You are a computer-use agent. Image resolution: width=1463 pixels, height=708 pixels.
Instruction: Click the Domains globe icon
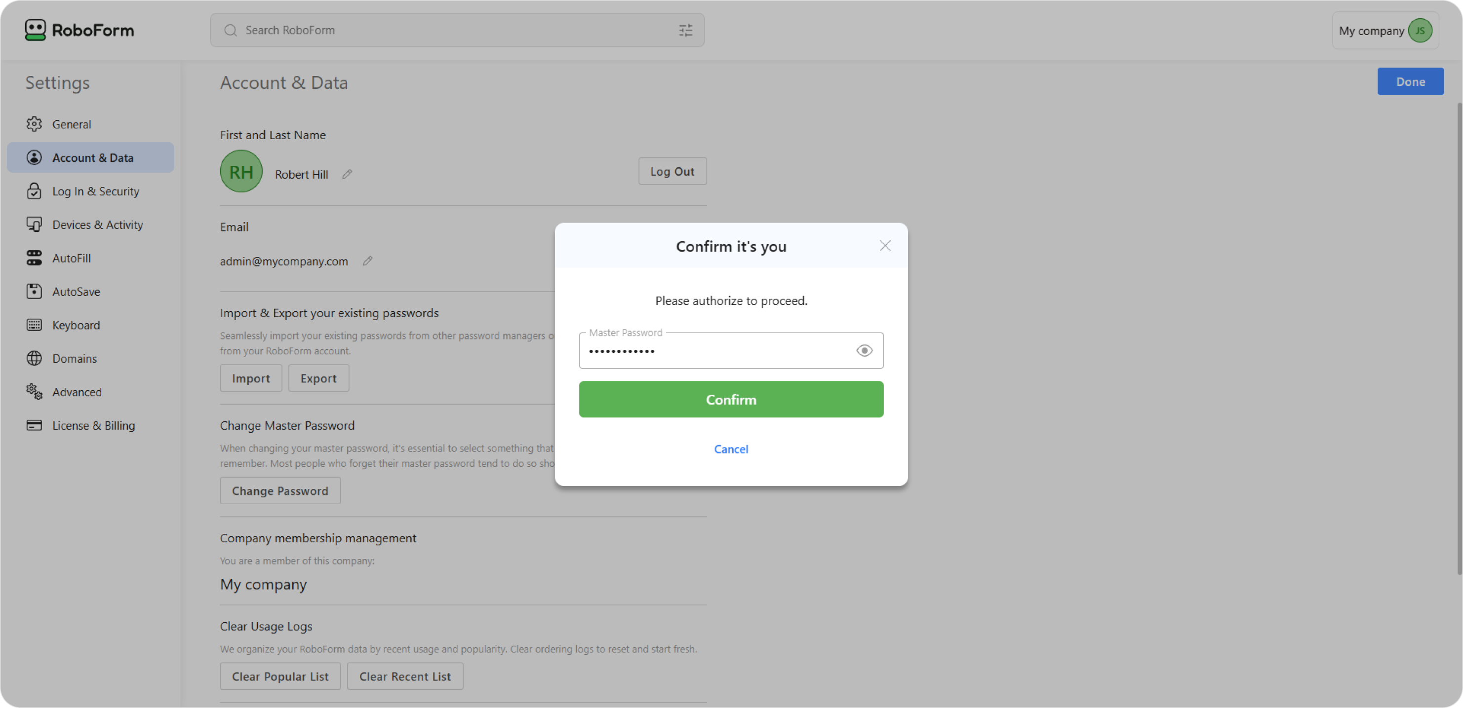point(34,358)
